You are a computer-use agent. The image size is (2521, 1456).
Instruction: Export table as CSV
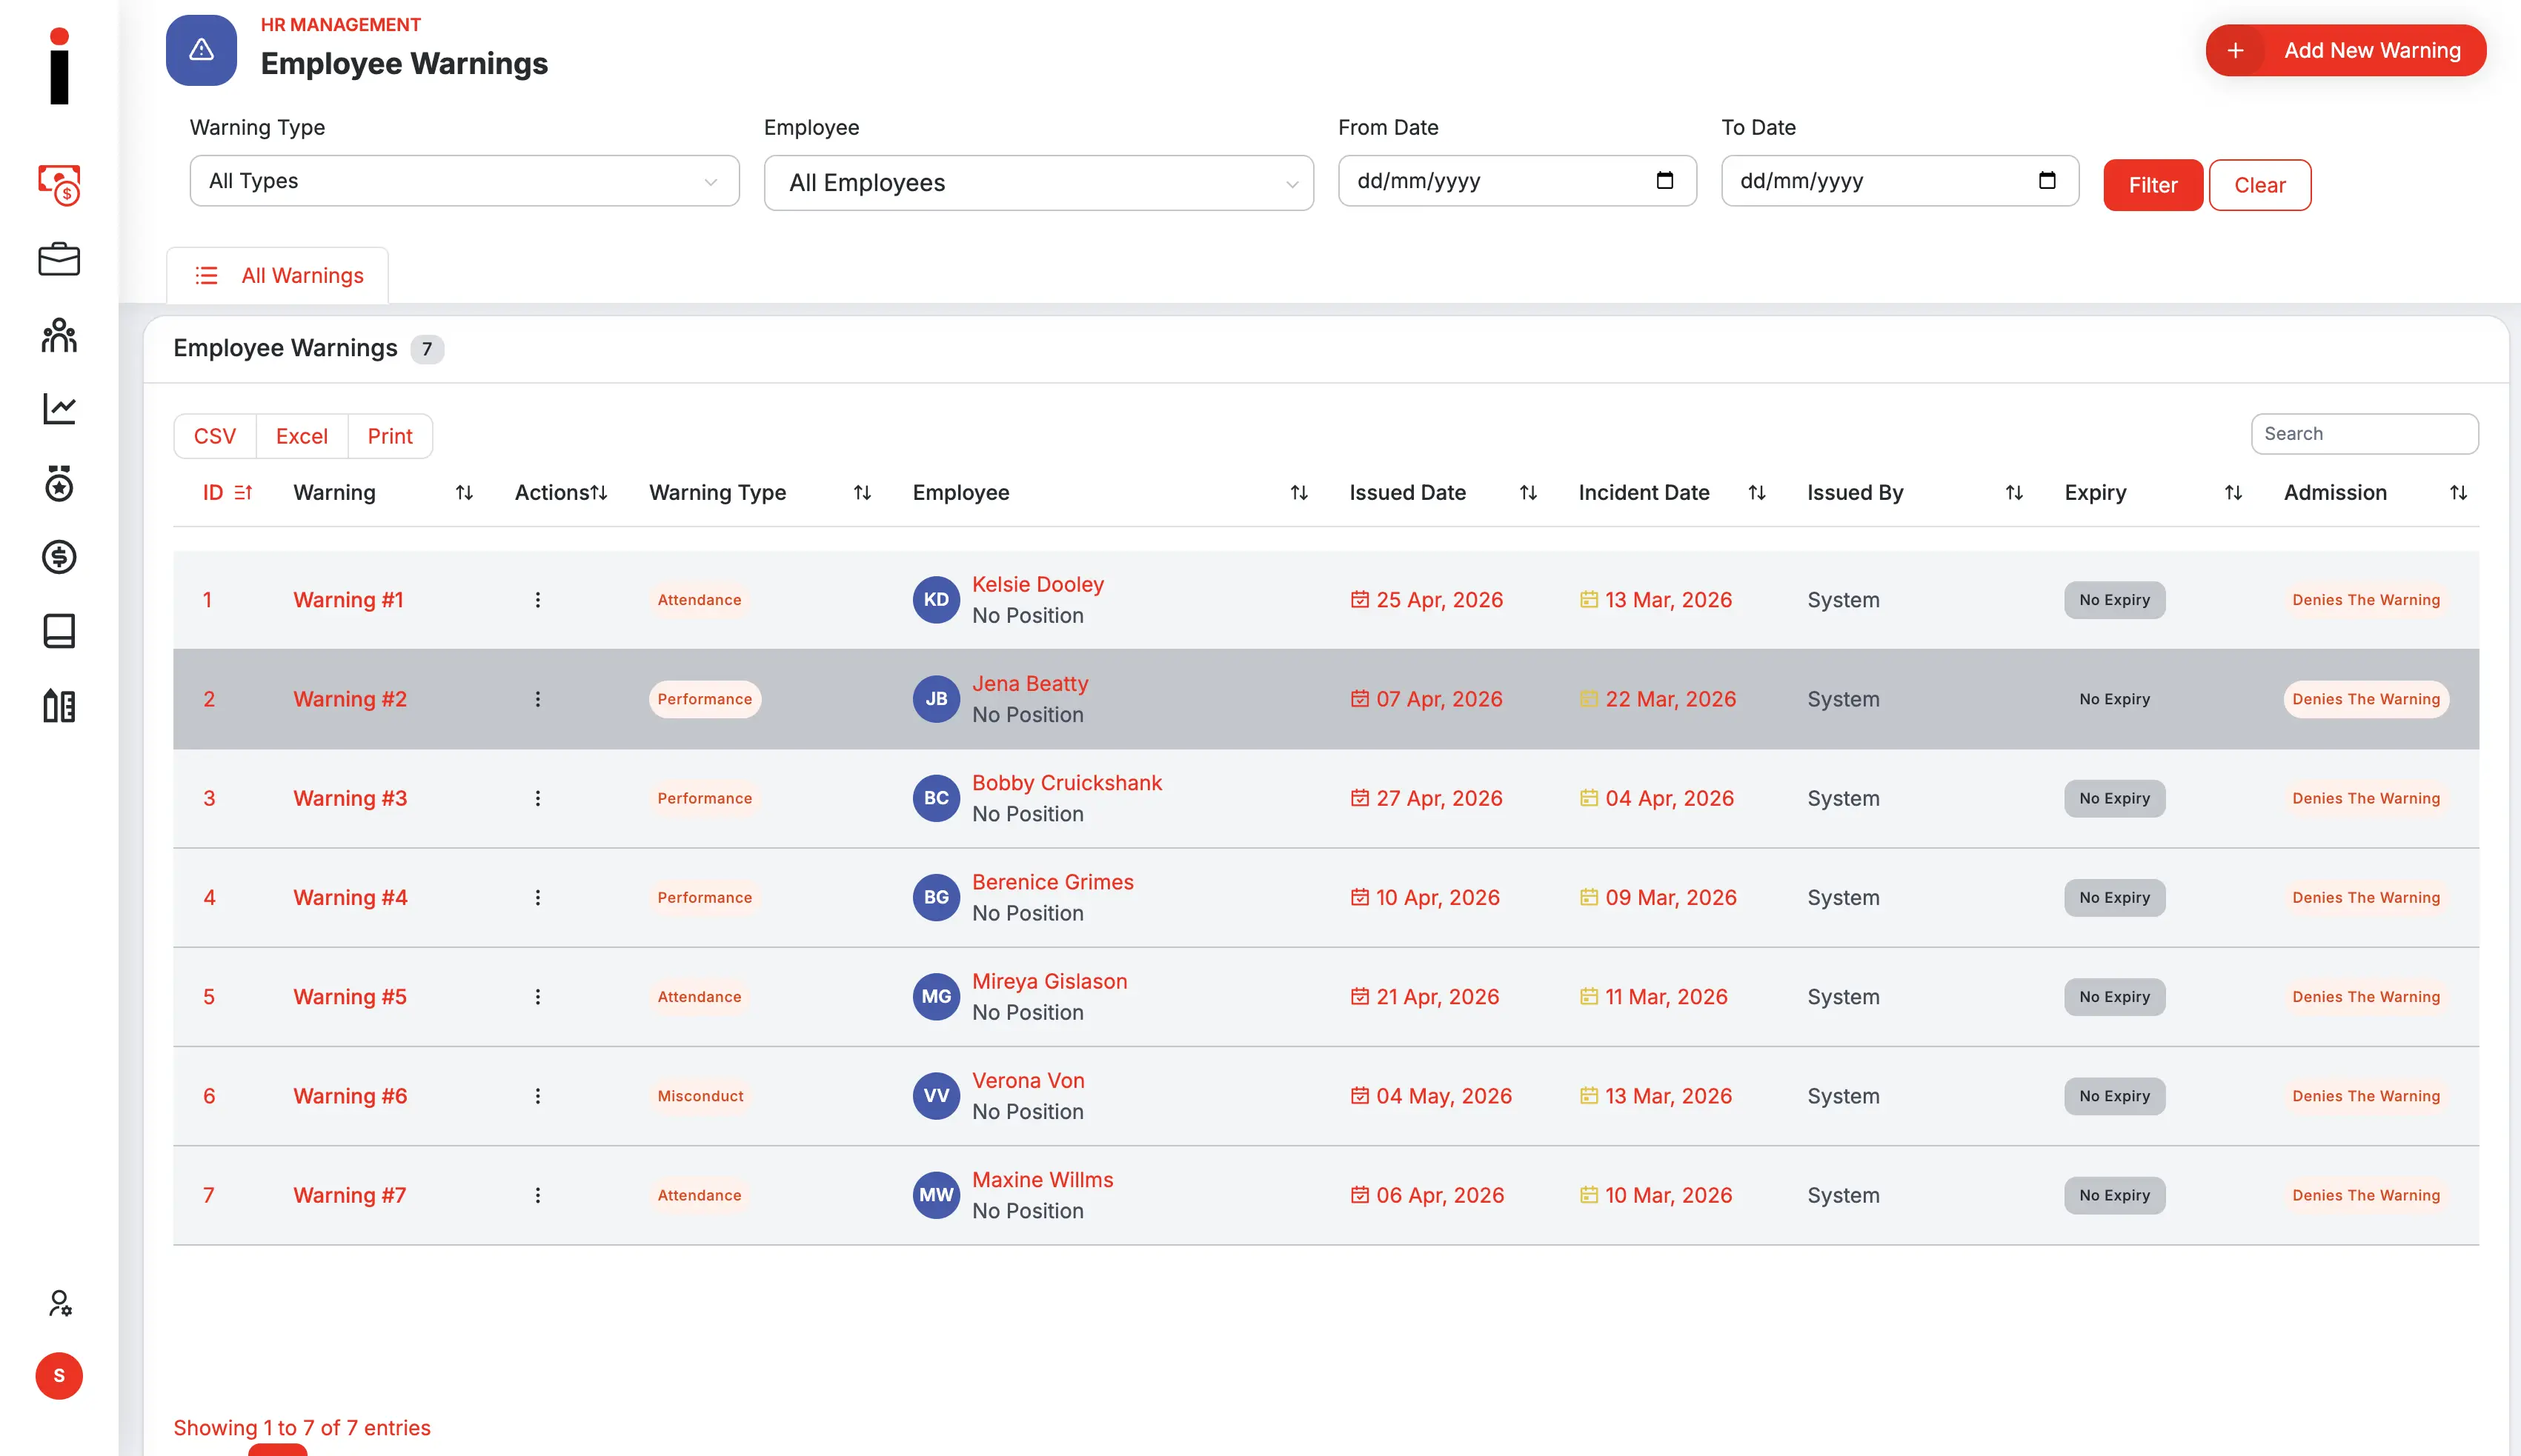(x=214, y=436)
